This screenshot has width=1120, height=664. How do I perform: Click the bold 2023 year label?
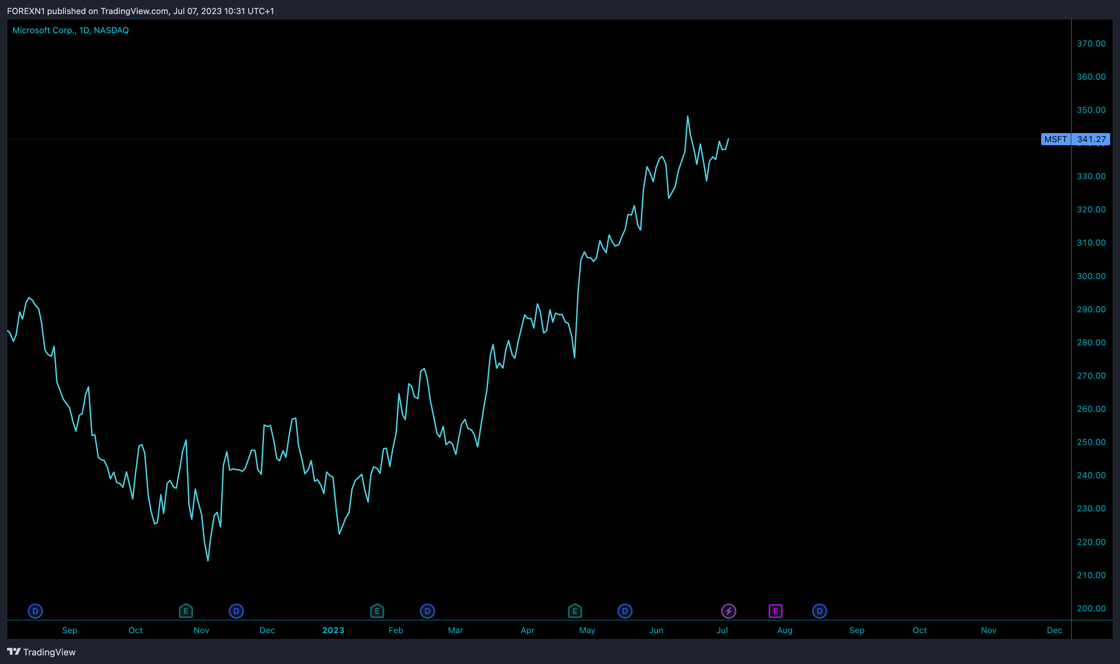(x=333, y=630)
